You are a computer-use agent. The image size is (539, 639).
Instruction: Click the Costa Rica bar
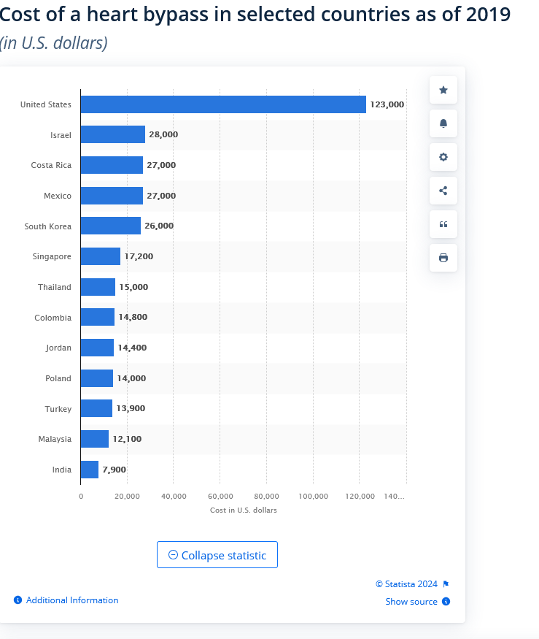pos(112,165)
